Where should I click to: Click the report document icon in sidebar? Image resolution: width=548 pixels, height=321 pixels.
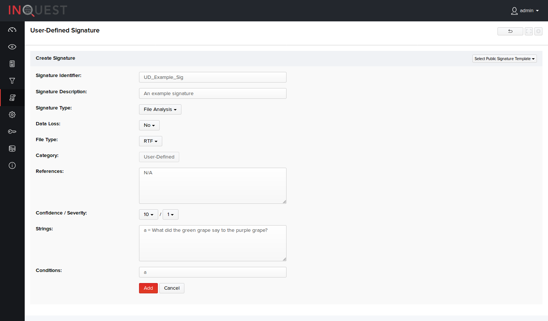point(12,64)
